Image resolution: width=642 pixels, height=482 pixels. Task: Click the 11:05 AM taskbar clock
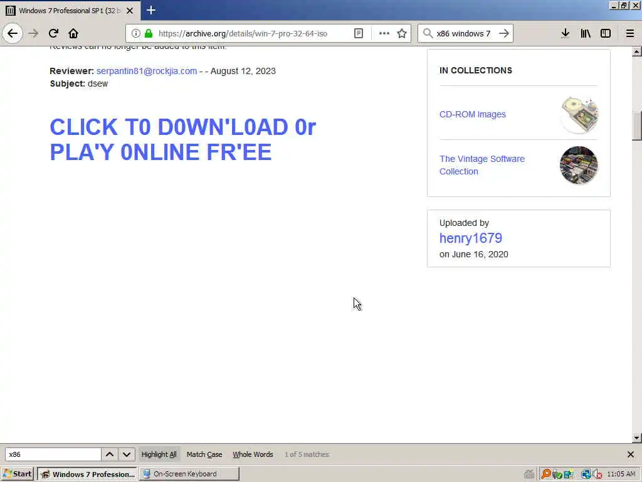point(621,474)
